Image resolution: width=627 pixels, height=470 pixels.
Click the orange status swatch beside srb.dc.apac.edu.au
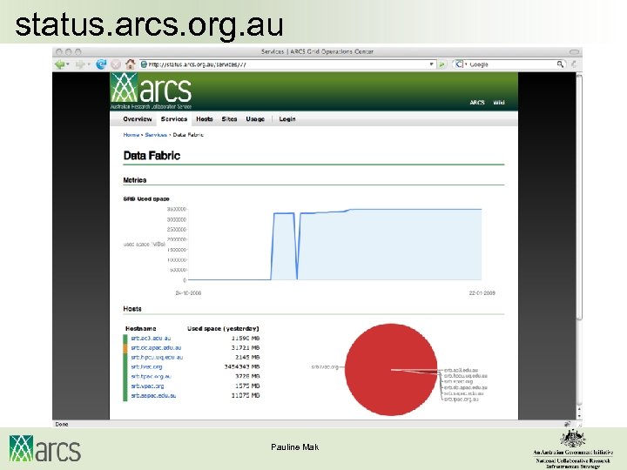coord(125,347)
